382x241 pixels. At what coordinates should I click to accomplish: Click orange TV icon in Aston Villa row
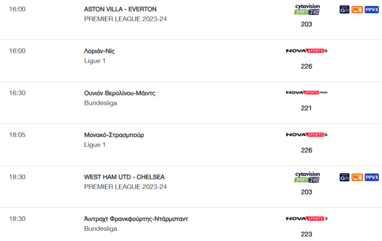click(x=357, y=10)
